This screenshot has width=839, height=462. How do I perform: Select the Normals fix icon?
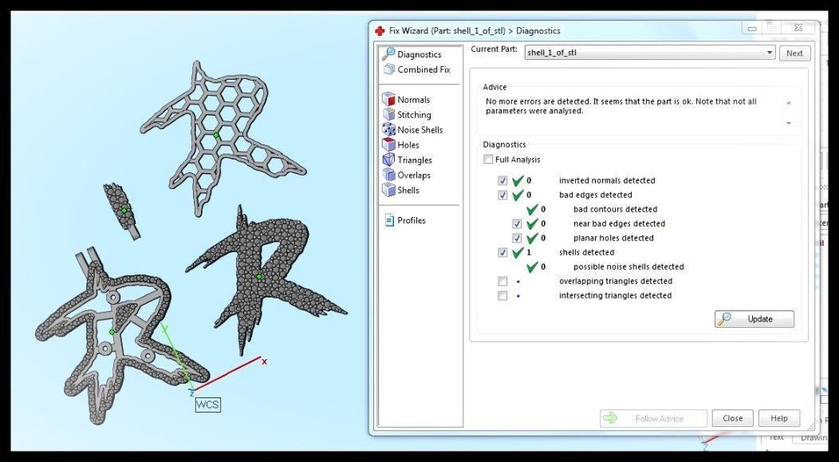[388, 100]
